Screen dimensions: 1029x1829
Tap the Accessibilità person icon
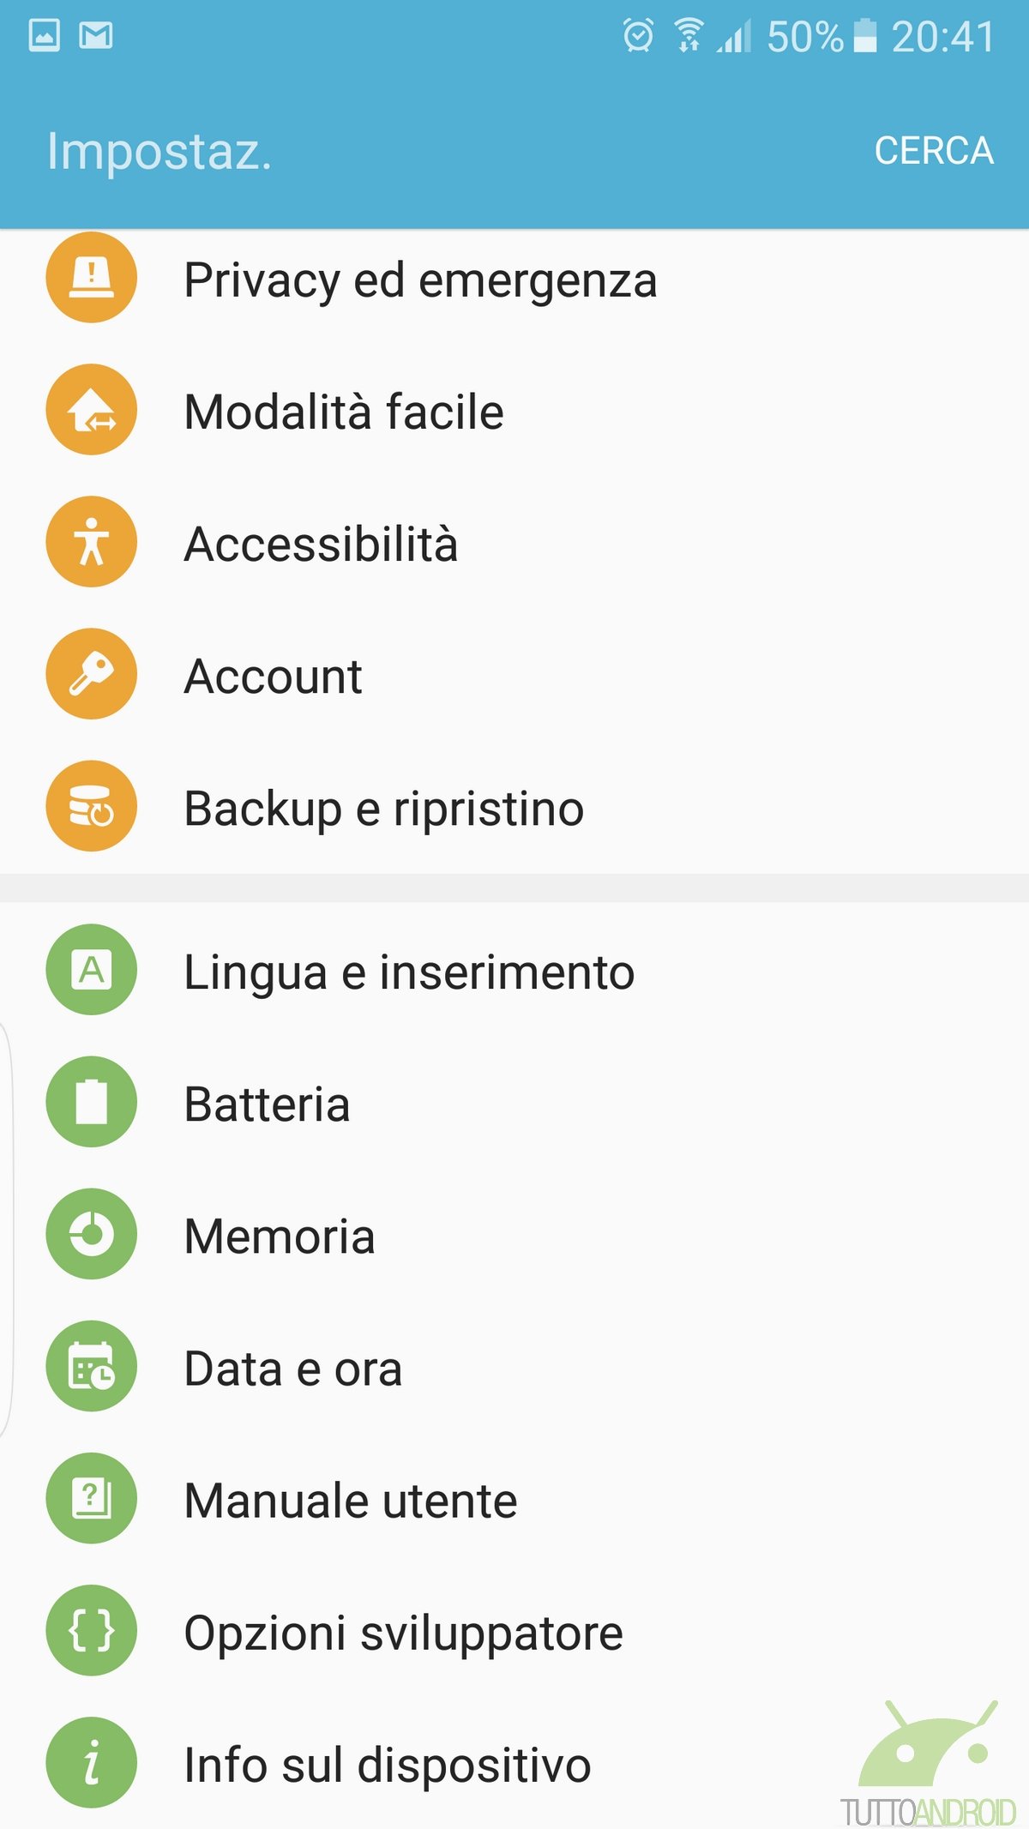click(x=91, y=542)
